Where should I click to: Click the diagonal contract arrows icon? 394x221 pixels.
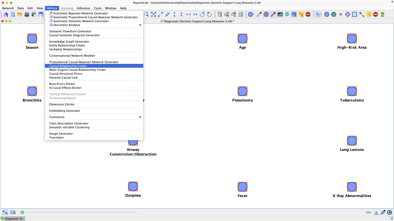(x=167, y=14)
